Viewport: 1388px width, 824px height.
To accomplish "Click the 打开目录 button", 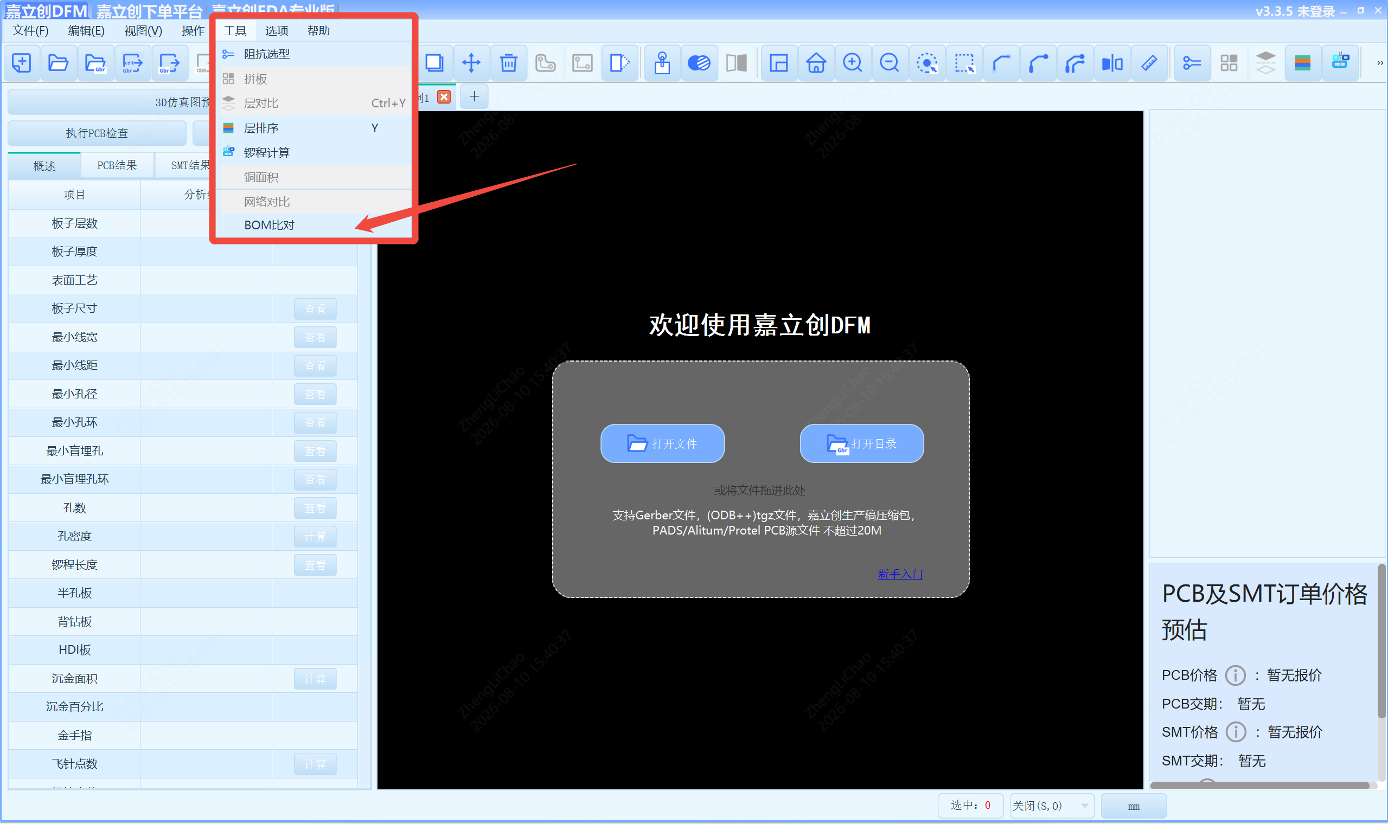I will point(862,443).
